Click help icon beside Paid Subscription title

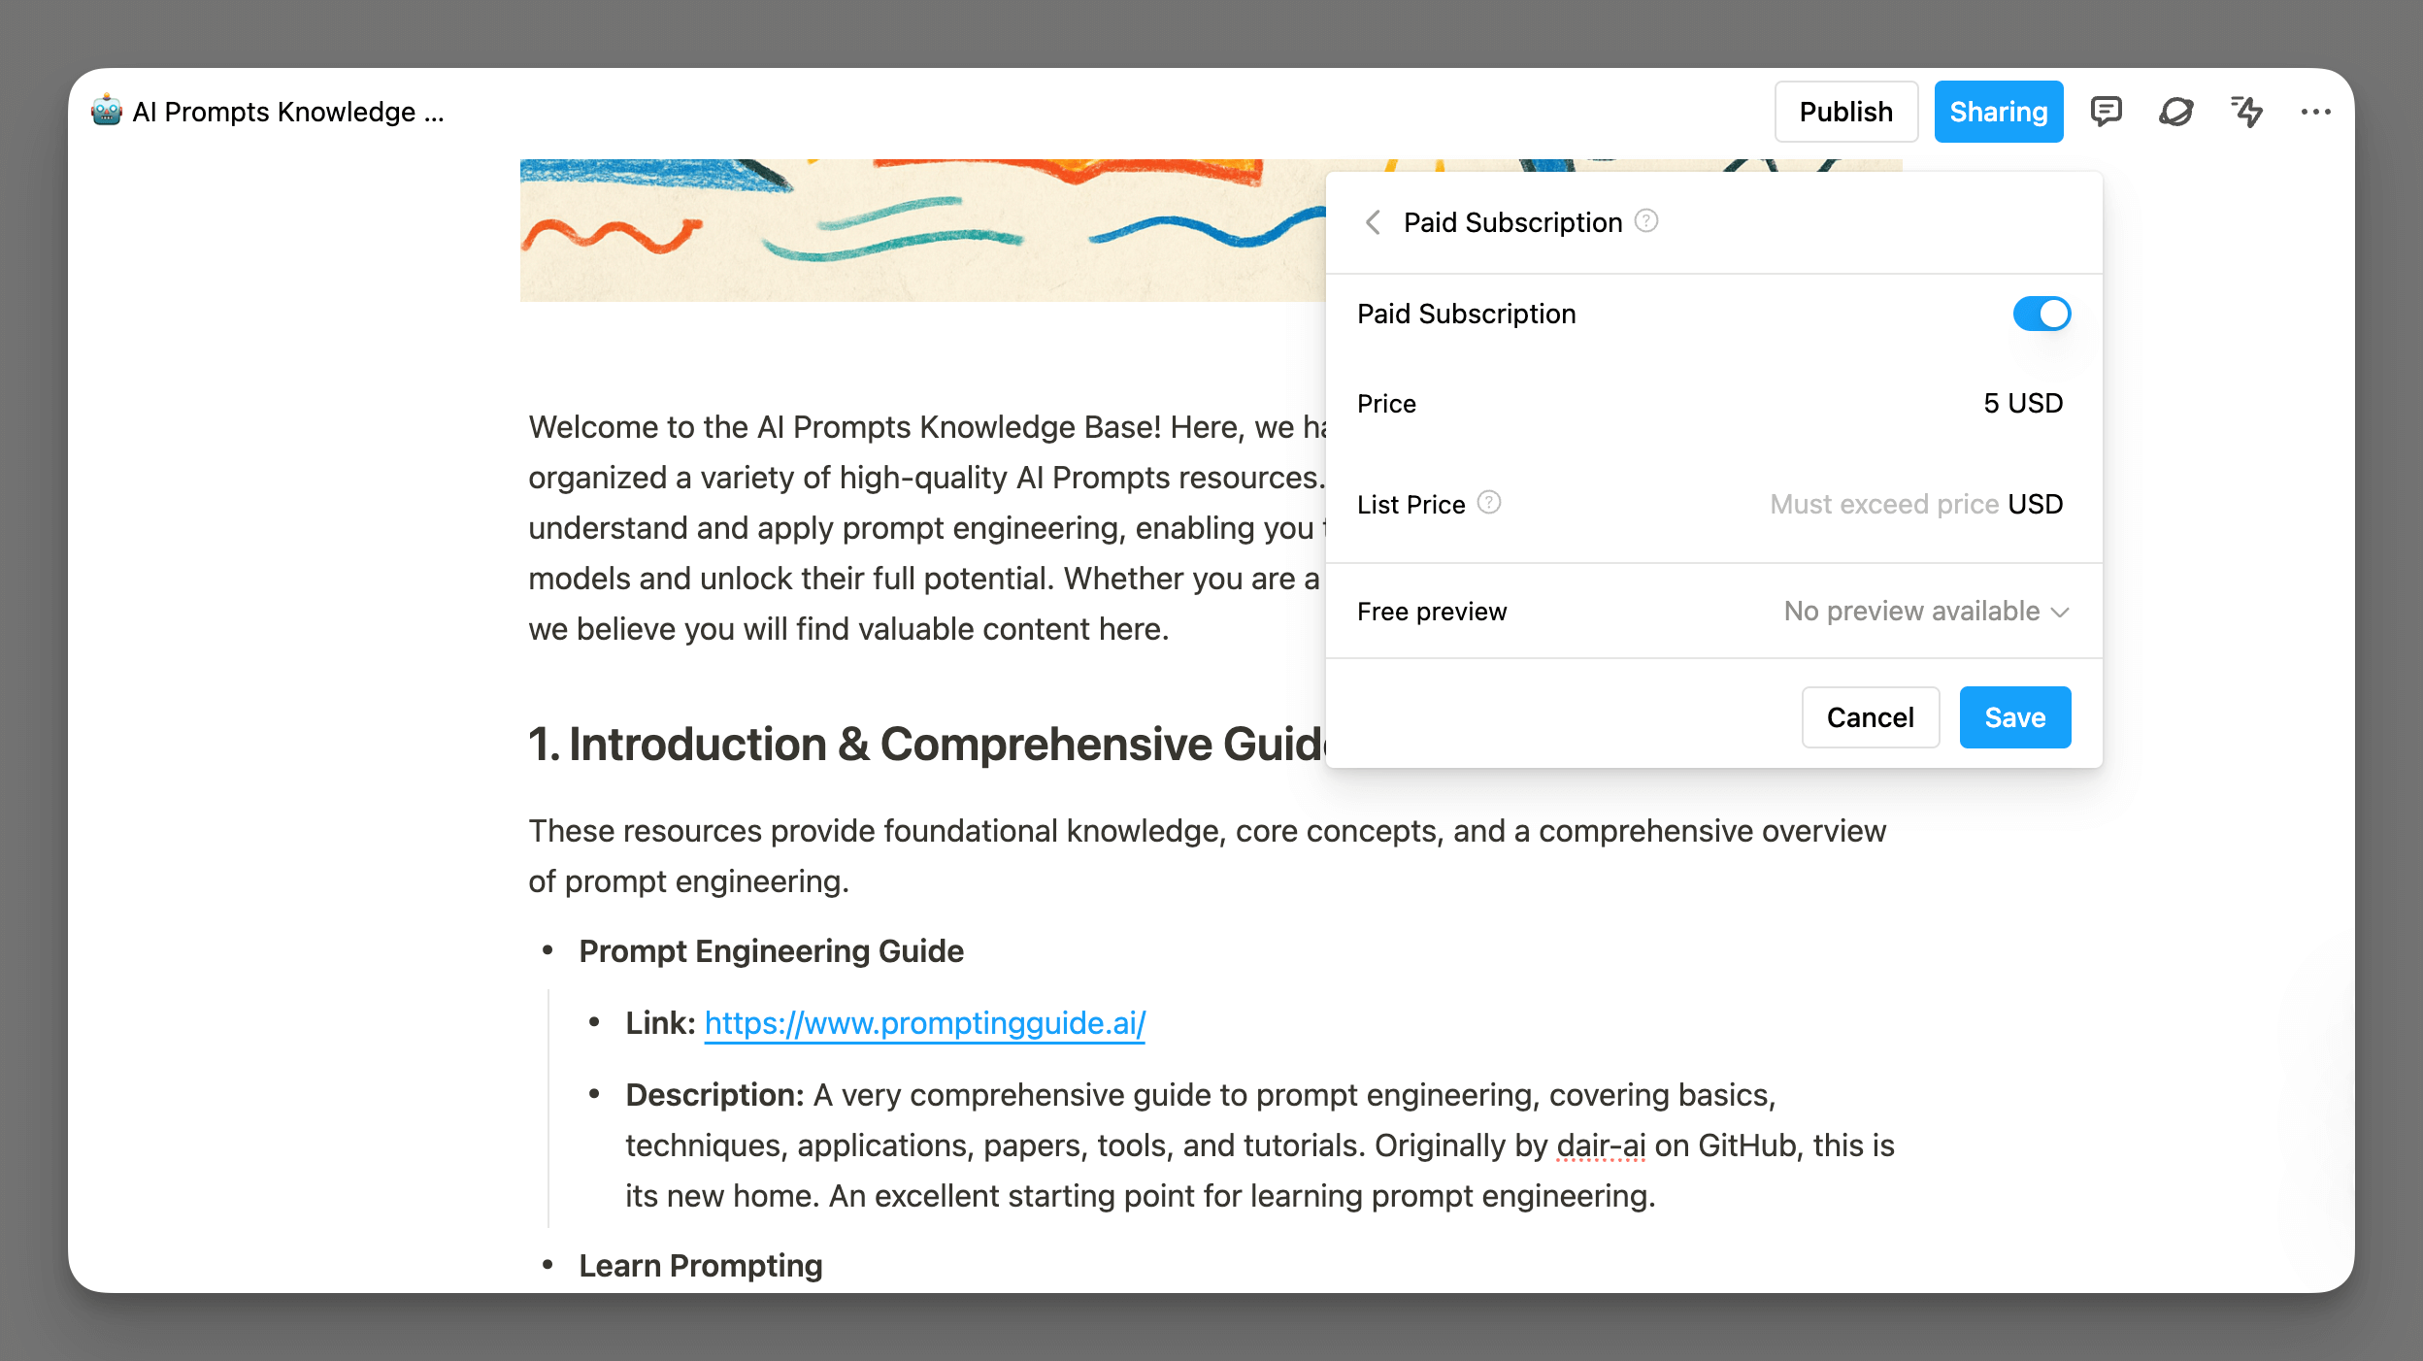click(1646, 221)
